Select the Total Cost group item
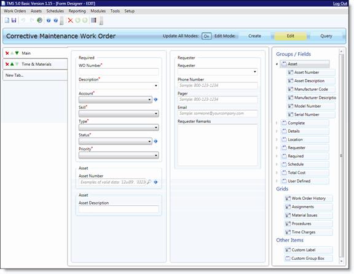The width and height of the screenshot is (354, 274). pyautogui.click(x=305, y=173)
